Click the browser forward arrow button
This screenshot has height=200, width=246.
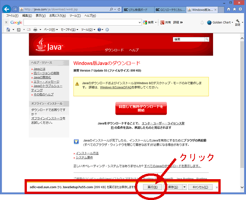pyautogui.click(x=15, y=9)
